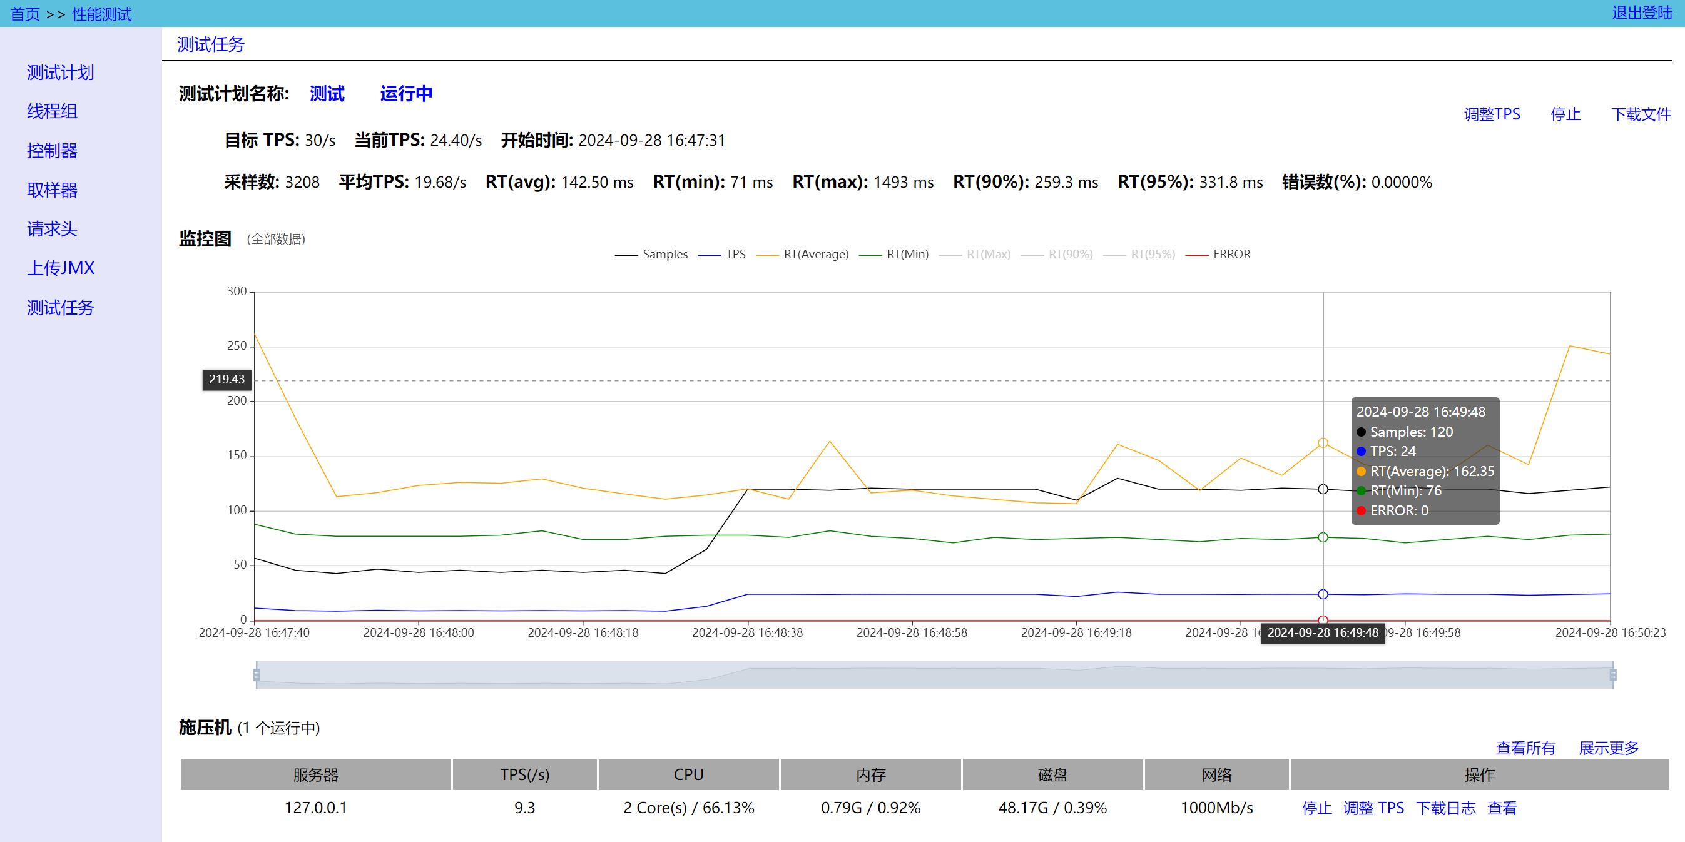Open the 上传JMX sidebar page
This screenshot has width=1685, height=842.
61,268
